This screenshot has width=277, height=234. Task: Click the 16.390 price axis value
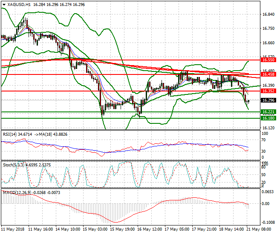(268, 86)
